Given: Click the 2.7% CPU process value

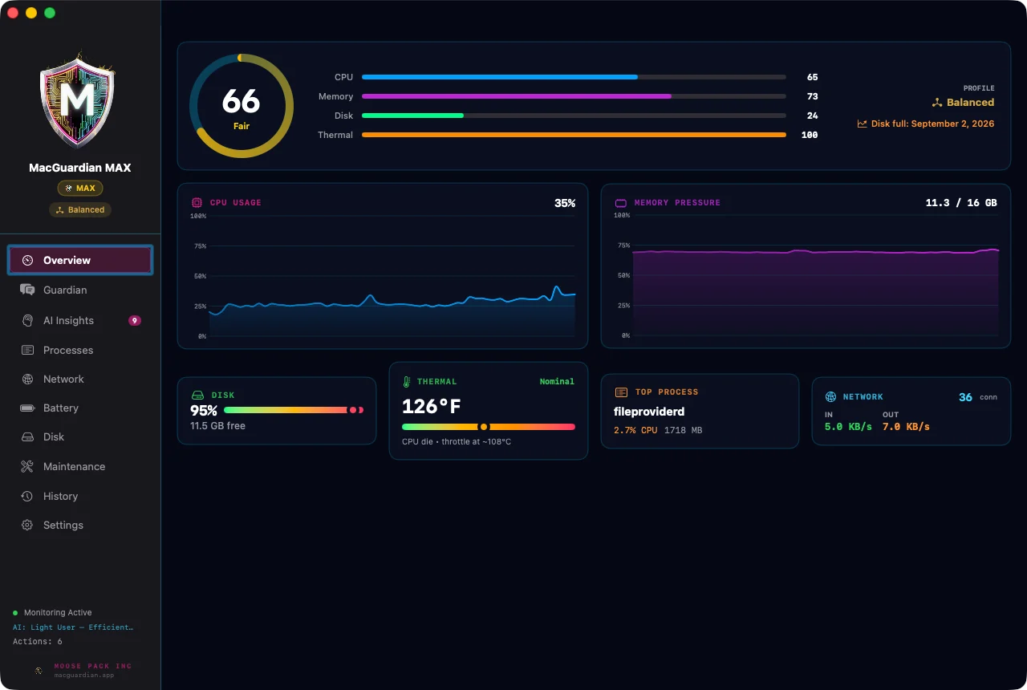Looking at the screenshot, I should click(635, 431).
